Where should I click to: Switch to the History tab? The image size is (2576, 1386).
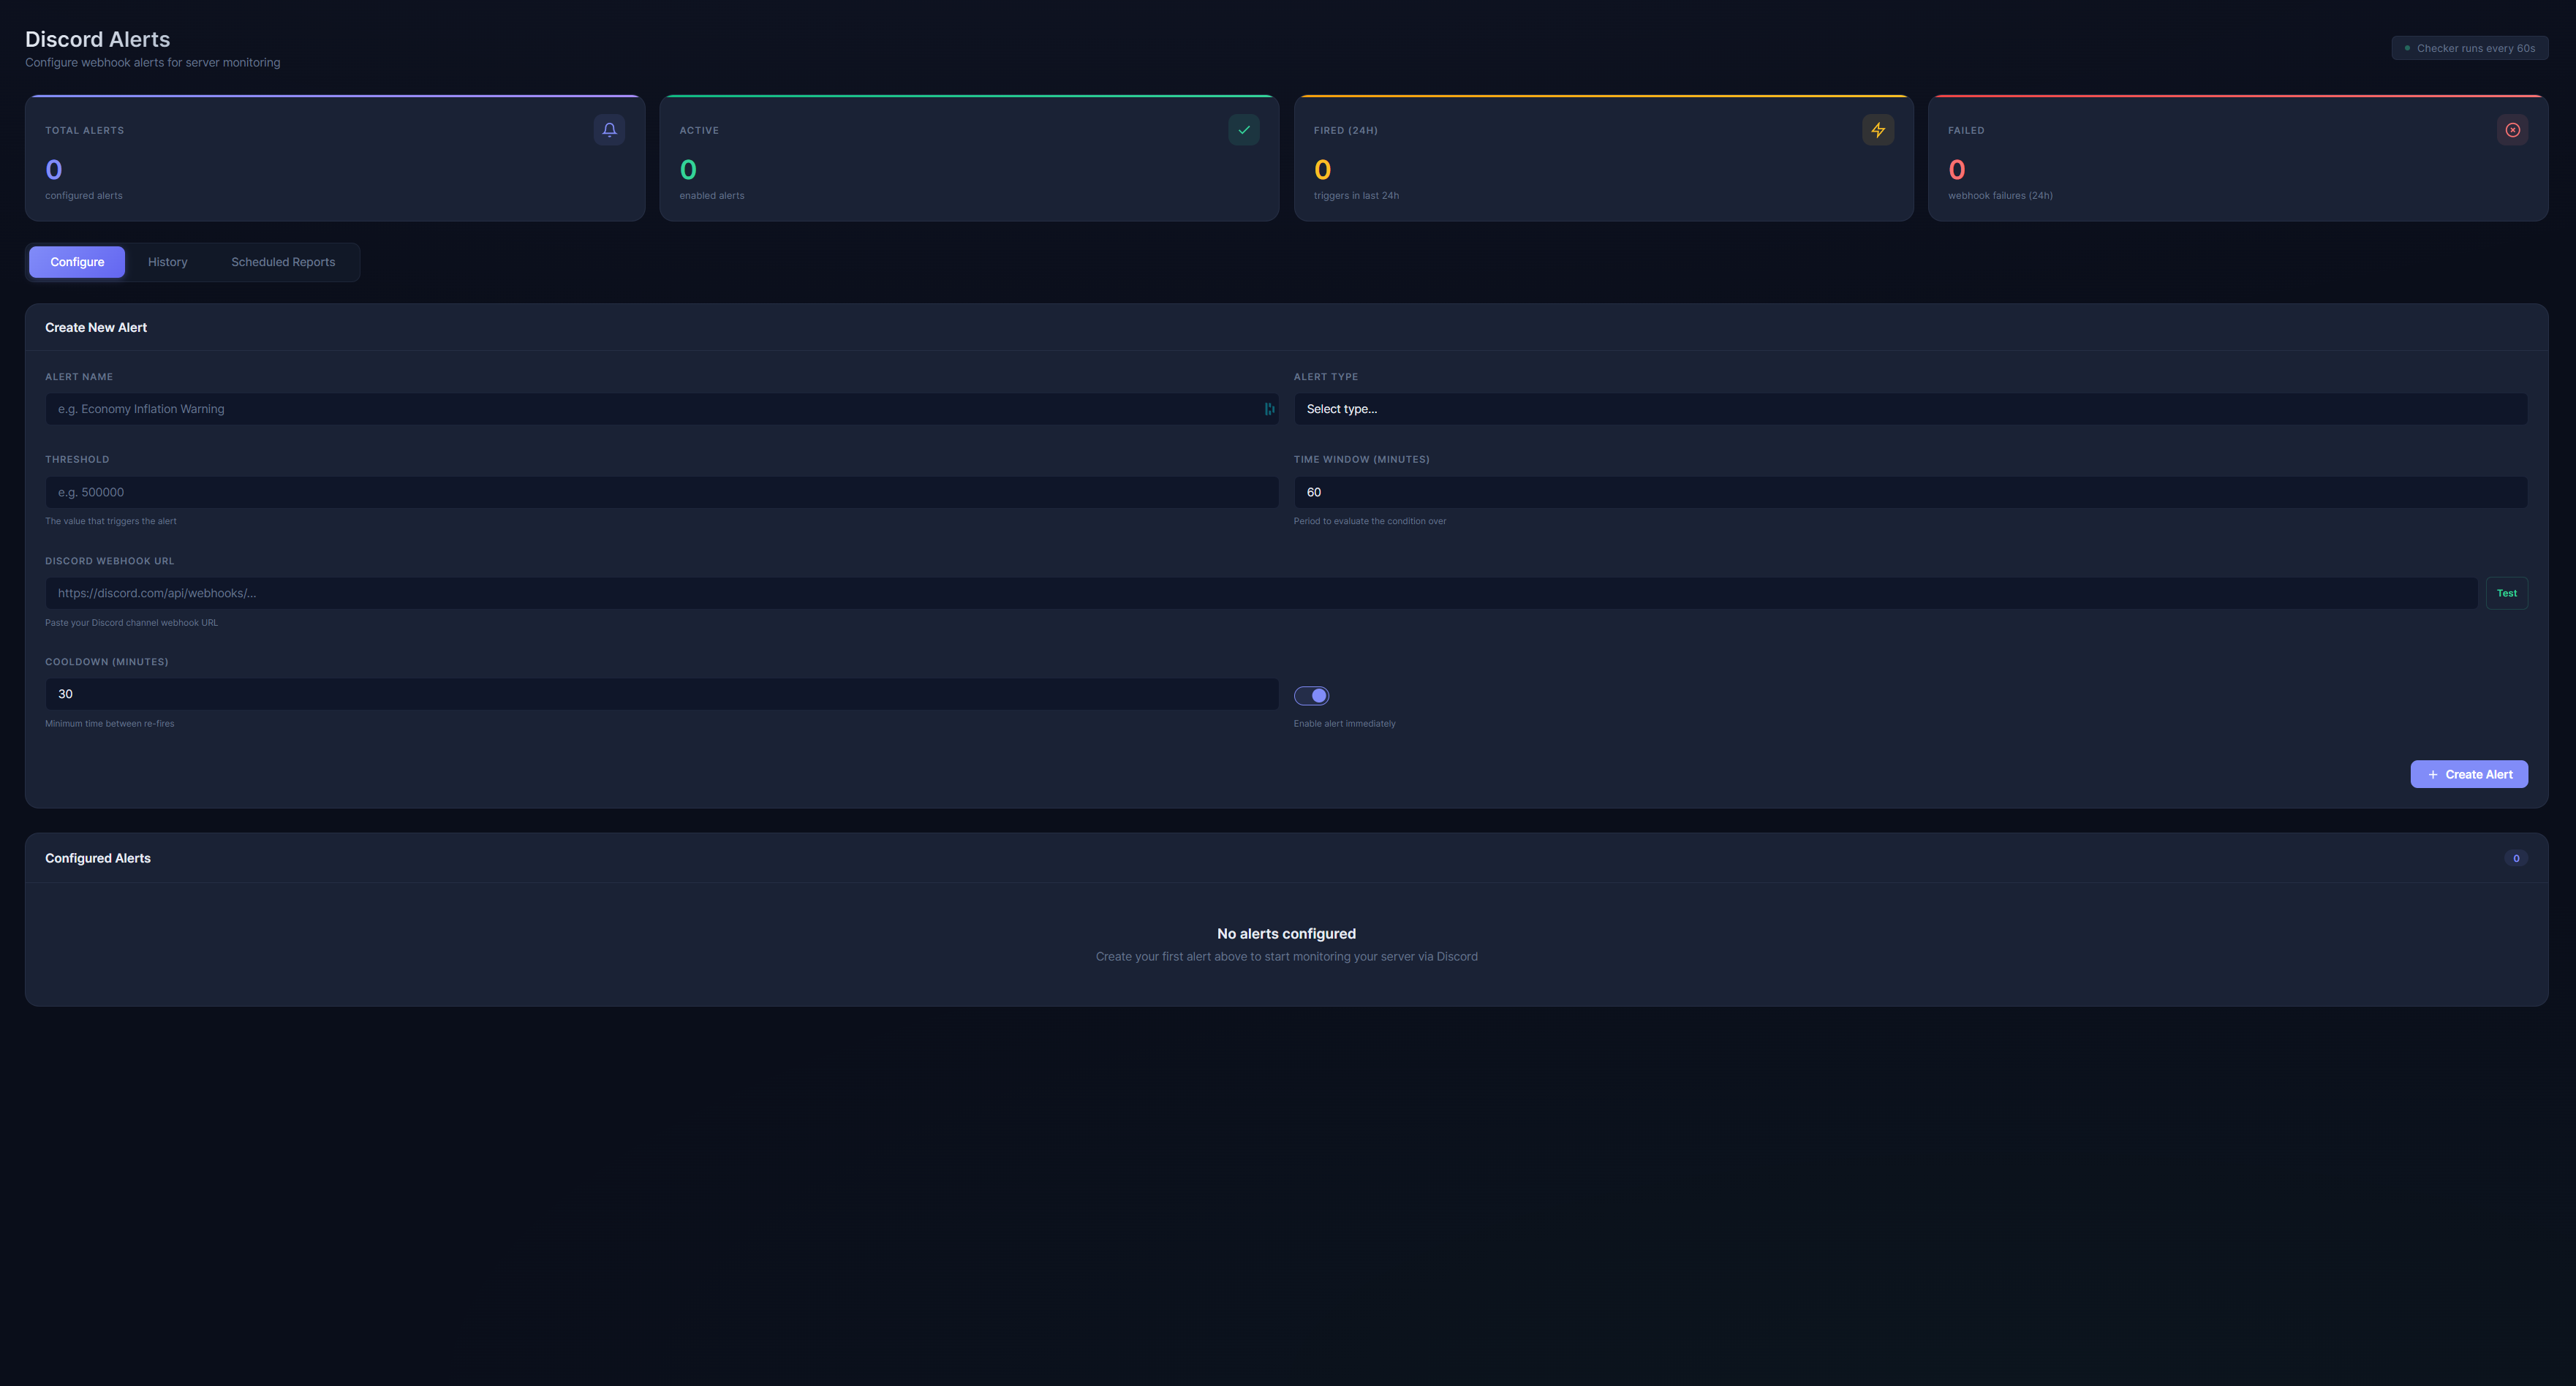[167, 262]
